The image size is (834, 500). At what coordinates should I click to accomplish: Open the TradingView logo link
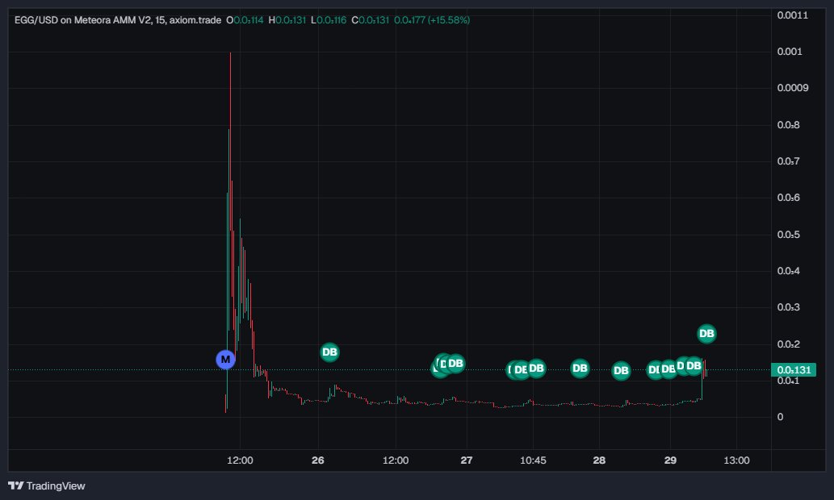46,485
